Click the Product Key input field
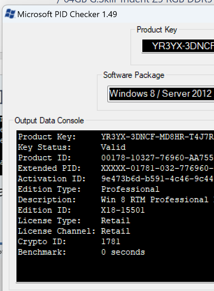This screenshot has width=214, height=291. [x=178, y=46]
